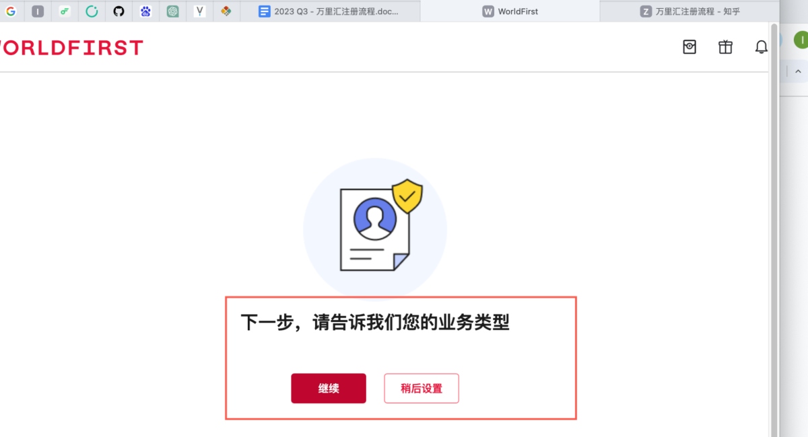
Task: Click the page vertical scrollbar
Action: pyautogui.click(x=774, y=229)
